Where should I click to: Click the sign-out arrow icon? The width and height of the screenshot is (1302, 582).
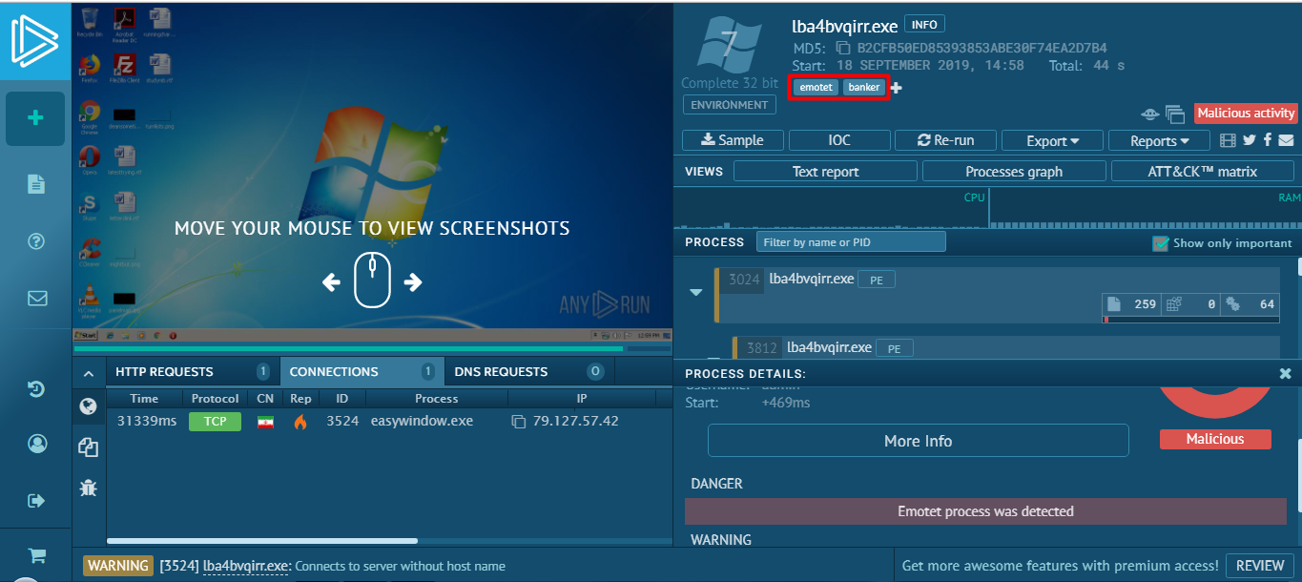37,500
